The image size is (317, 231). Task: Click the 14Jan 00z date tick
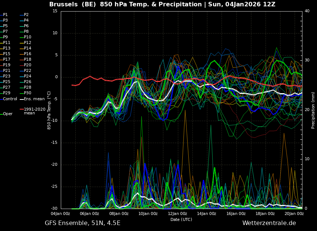[x=207, y=213]
